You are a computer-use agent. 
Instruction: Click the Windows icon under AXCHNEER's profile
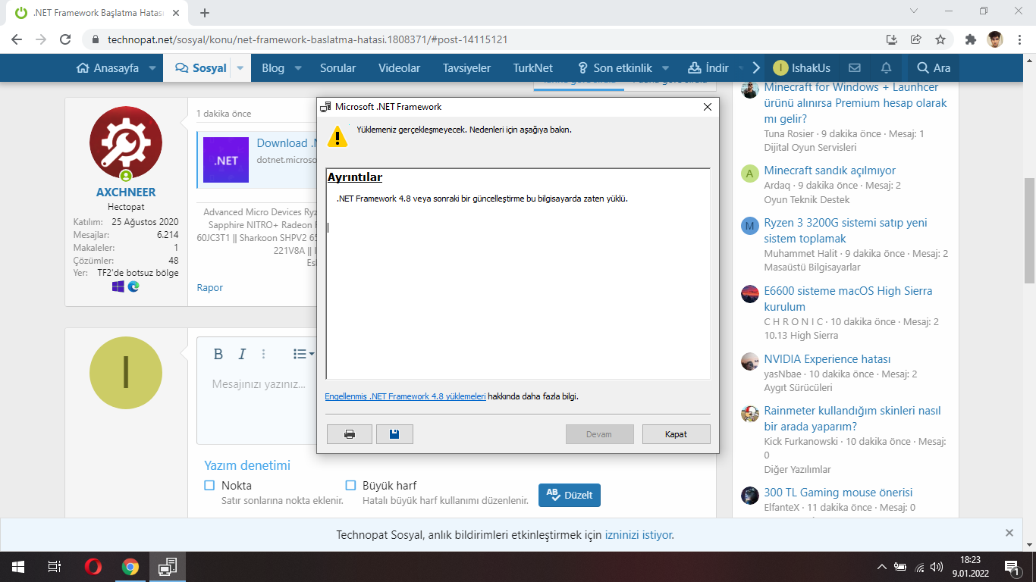(118, 286)
